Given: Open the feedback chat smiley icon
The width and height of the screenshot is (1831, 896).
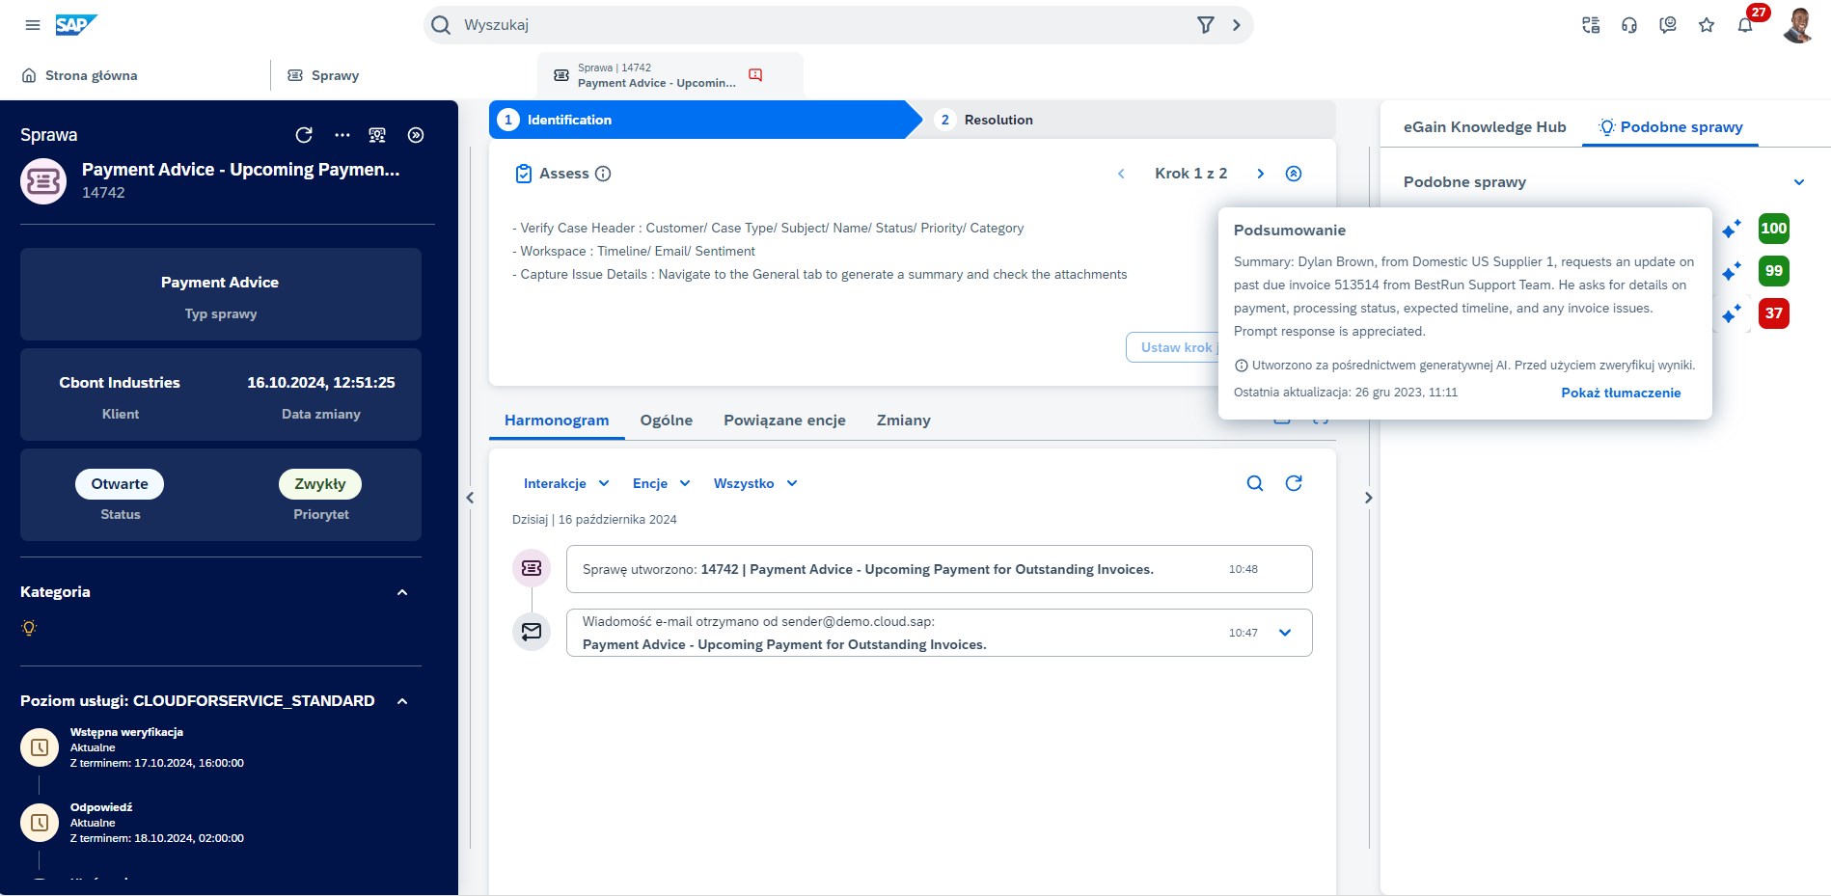Looking at the screenshot, I should (x=1667, y=24).
